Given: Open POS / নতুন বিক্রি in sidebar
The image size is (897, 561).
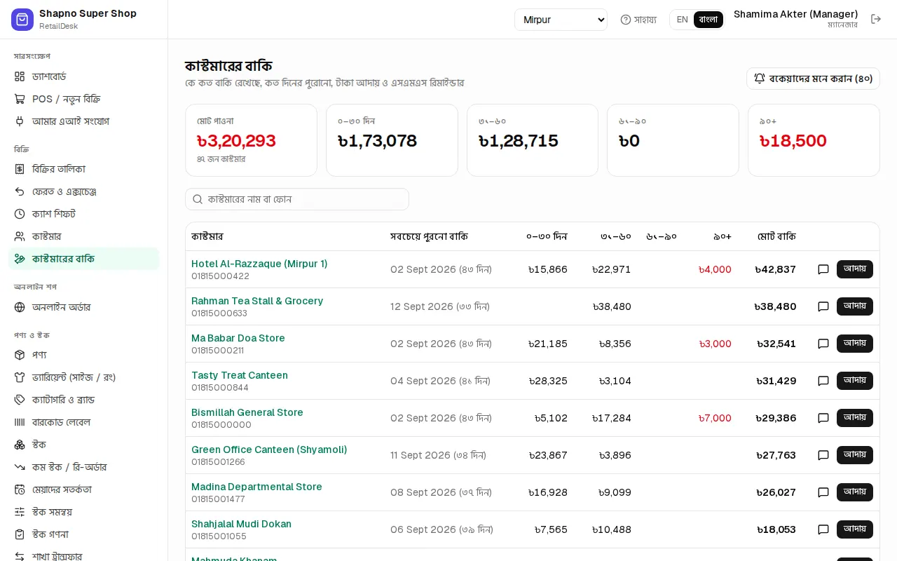Looking at the screenshot, I should (83, 99).
